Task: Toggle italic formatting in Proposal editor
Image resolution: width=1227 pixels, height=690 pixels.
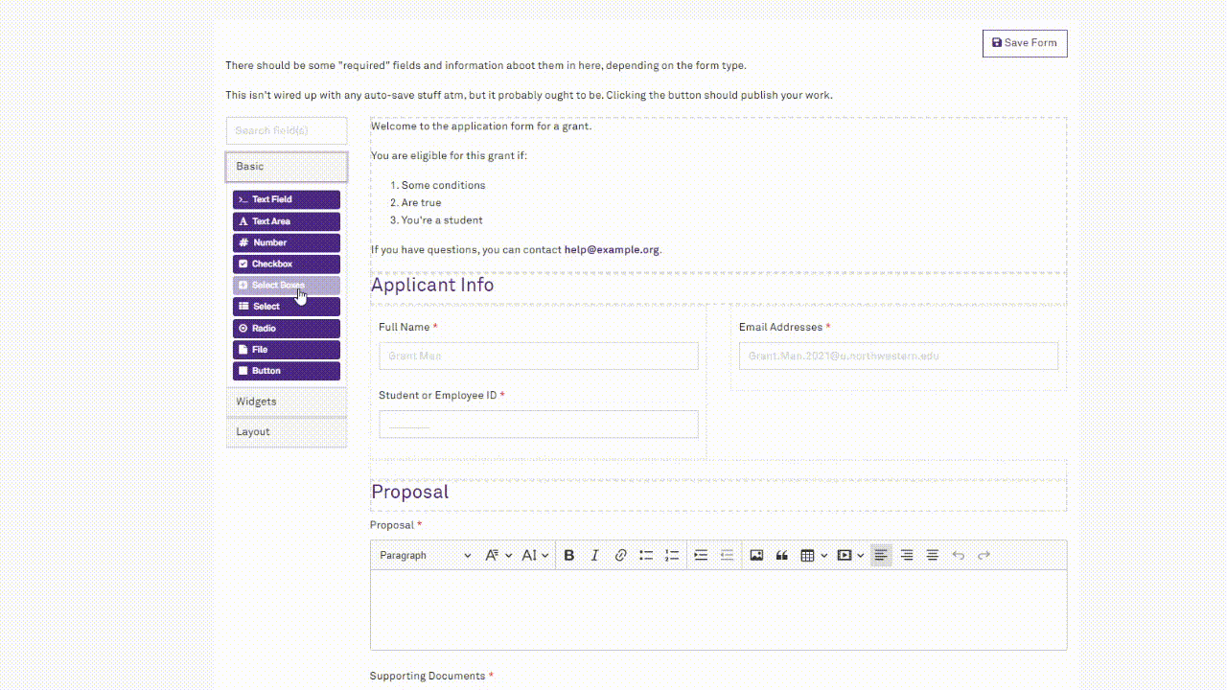Action: [x=594, y=556]
